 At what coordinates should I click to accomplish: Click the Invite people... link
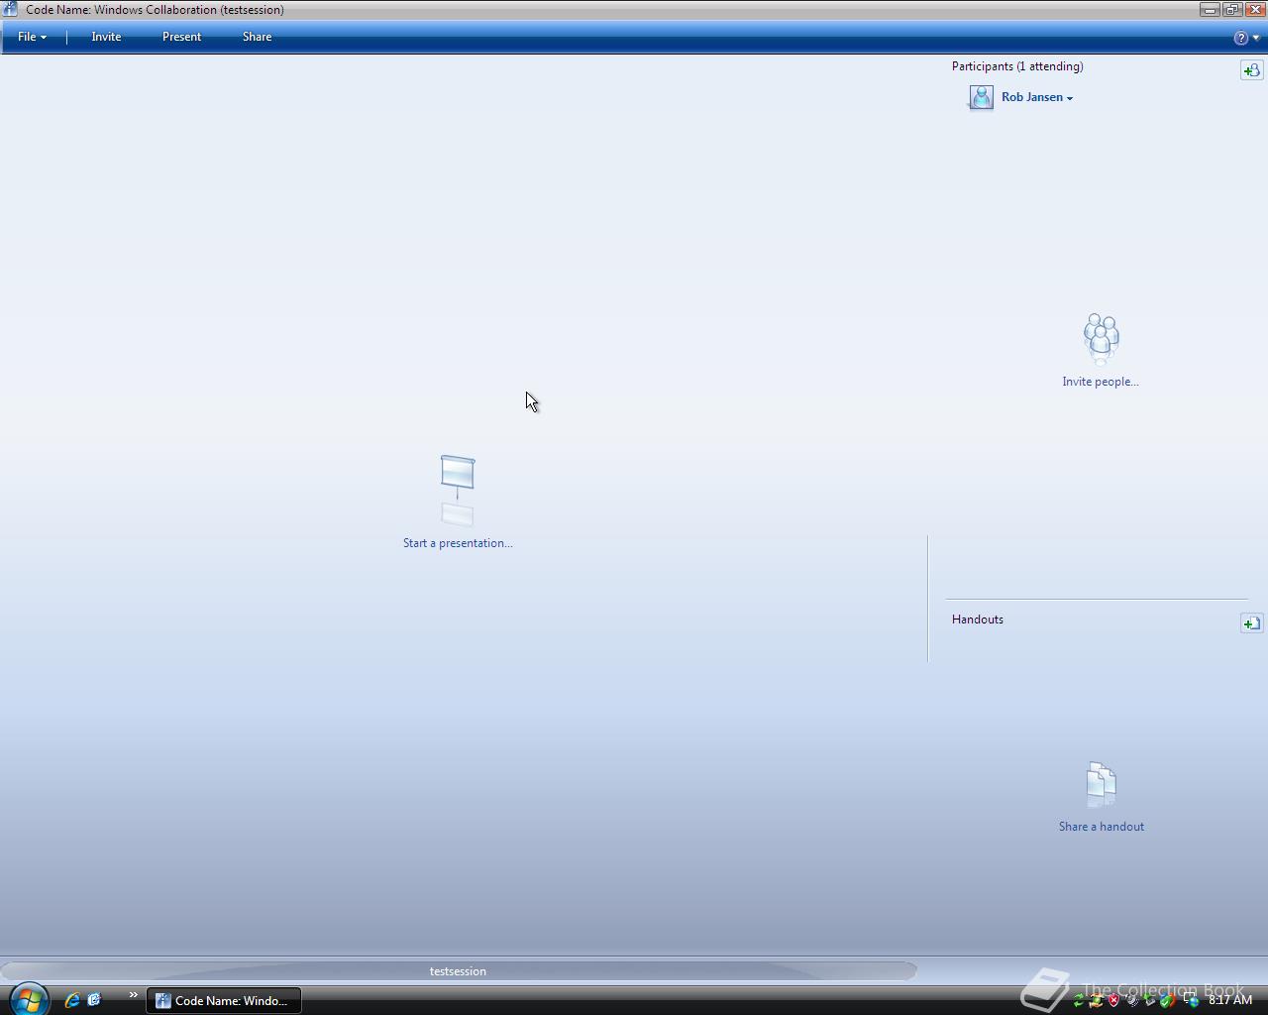pyautogui.click(x=1101, y=382)
